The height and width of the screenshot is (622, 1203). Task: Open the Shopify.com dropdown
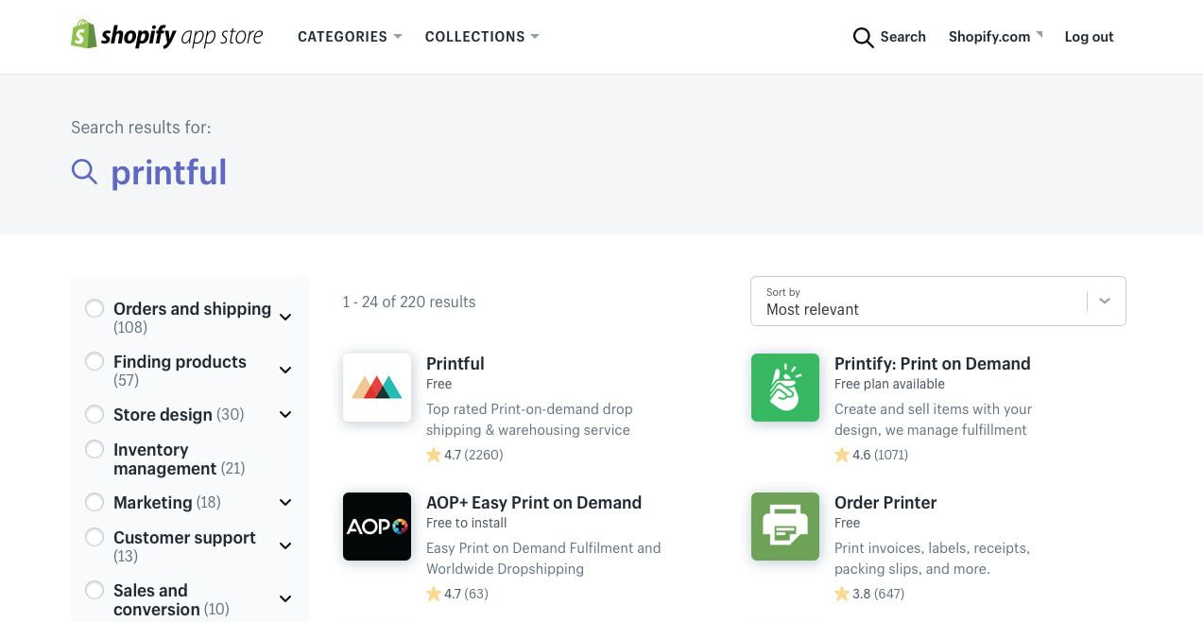(989, 37)
